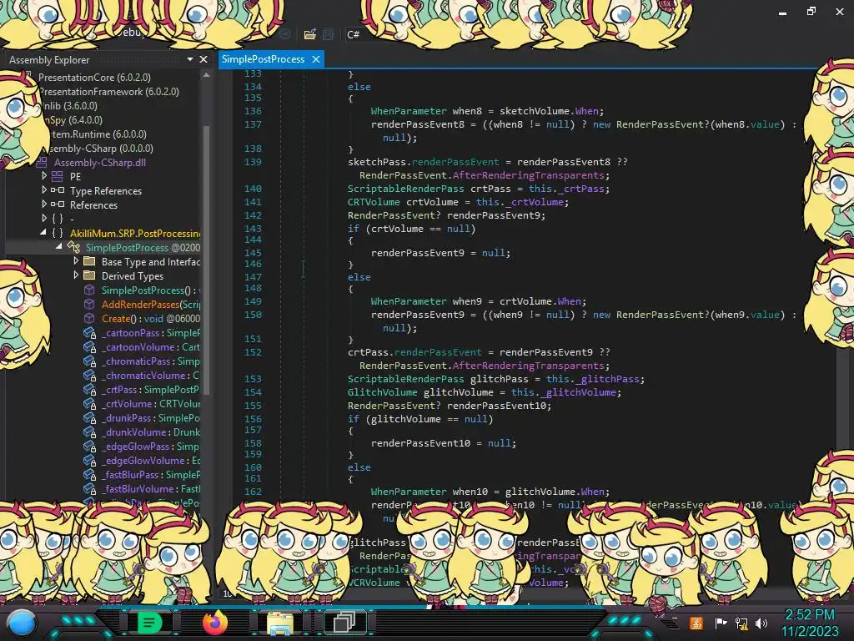Click the AddRenderPasses method icon
854x641 pixels.
89,304
